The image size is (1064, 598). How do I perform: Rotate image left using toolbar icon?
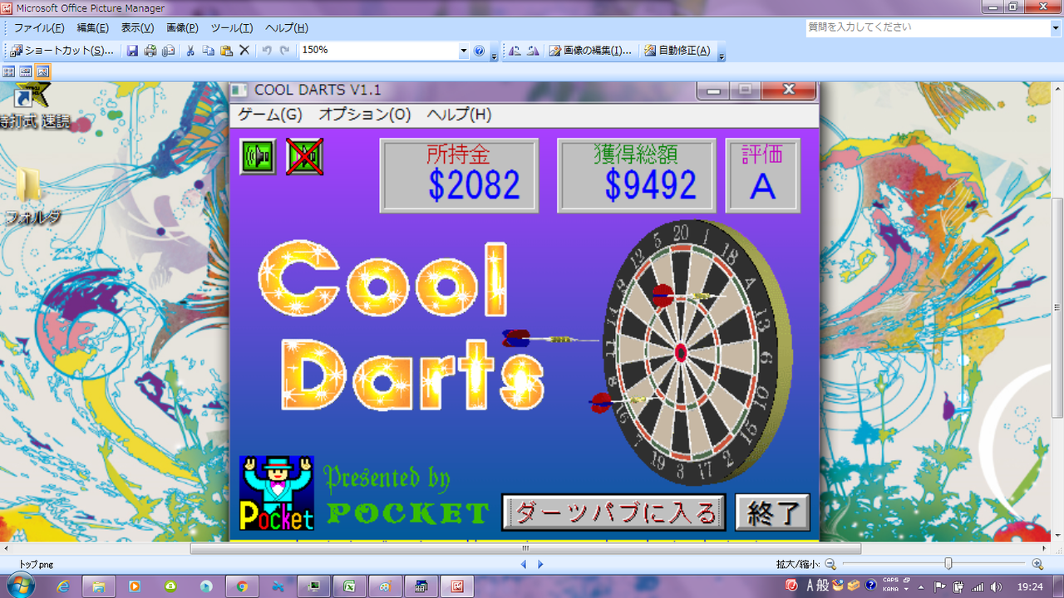tap(515, 51)
